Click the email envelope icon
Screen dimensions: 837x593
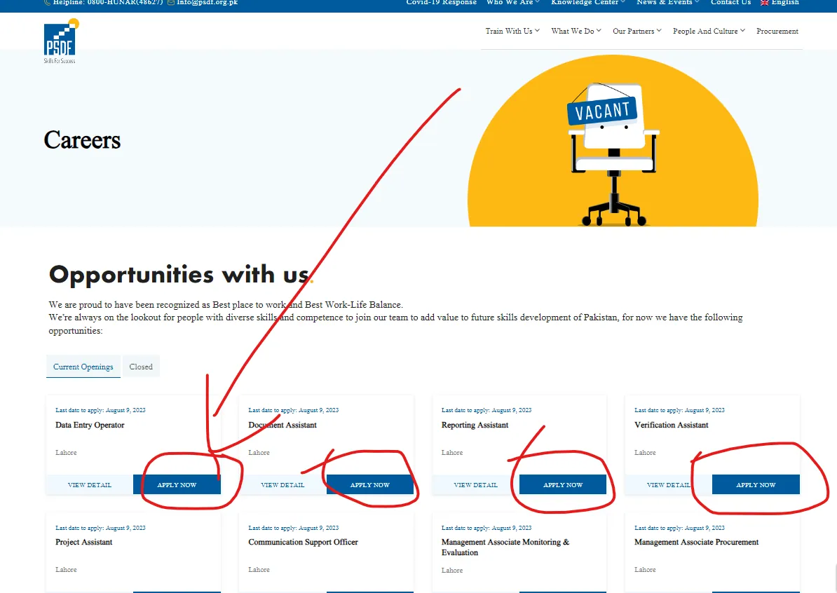coord(171,2)
